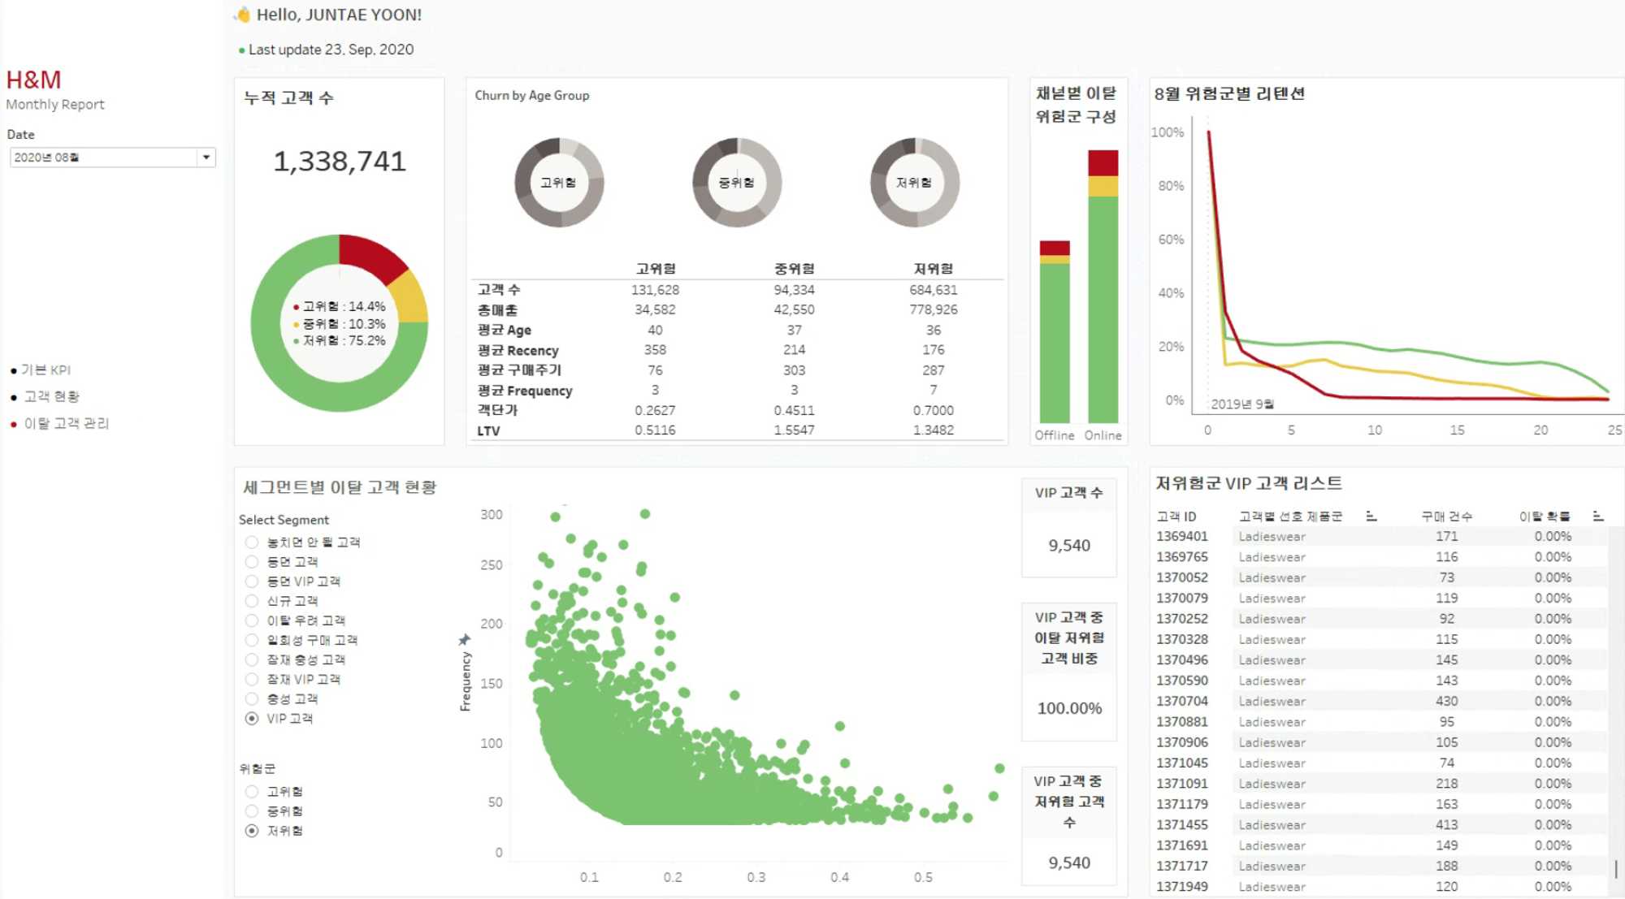This screenshot has height=899, width=1625.
Task: Click the red Online bar segment
Action: click(x=1103, y=162)
